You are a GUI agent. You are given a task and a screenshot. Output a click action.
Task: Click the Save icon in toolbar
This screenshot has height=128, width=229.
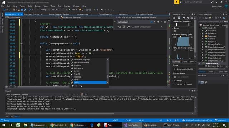(x=22, y=10)
